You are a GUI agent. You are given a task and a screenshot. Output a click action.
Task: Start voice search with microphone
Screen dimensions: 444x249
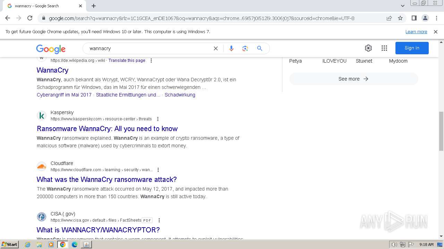[231, 48]
